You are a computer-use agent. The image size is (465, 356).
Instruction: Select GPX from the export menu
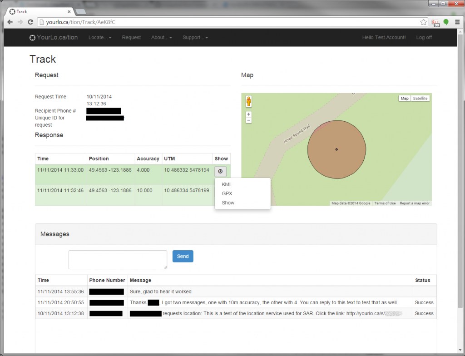click(x=227, y=193)
